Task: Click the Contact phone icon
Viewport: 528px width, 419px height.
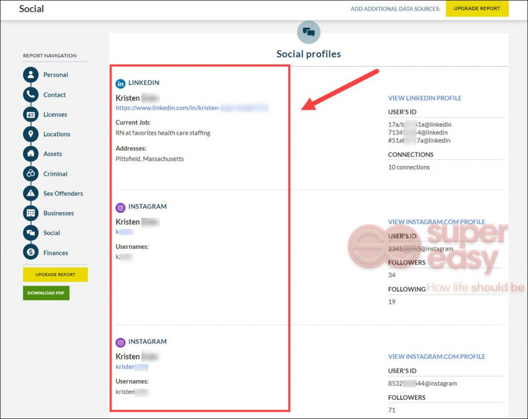Action: tap(30, 94)
